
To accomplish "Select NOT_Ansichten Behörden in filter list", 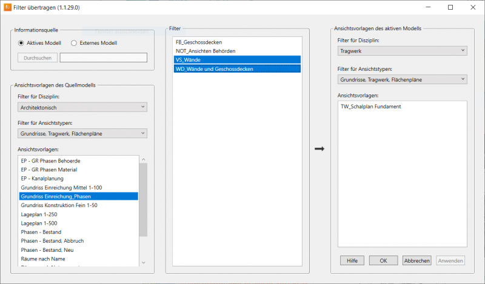I will (206, 51).
